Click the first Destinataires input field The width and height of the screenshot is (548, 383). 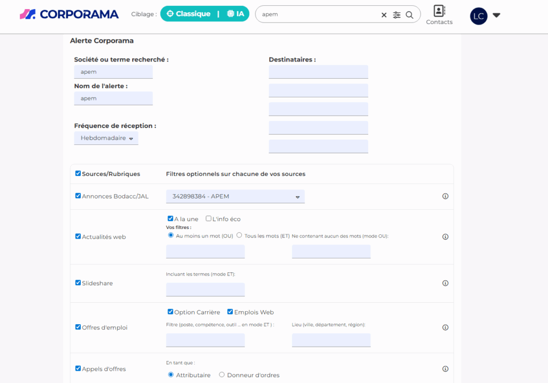(x=318, y=72)
